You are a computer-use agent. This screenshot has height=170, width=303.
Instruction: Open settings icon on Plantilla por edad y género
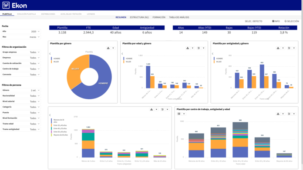(199, 48)
